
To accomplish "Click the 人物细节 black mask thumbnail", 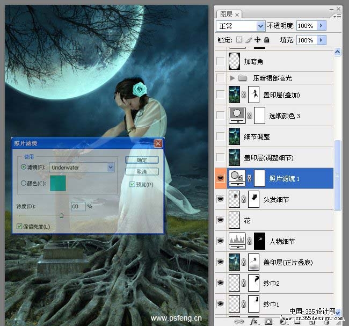I will click(x=259, y=241).
